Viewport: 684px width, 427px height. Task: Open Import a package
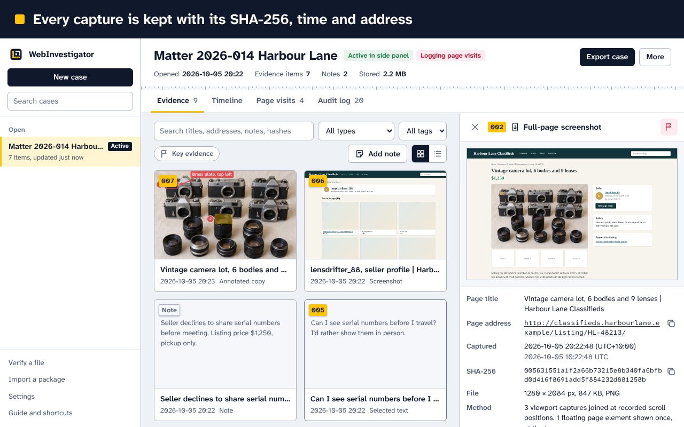click(37, 379)
